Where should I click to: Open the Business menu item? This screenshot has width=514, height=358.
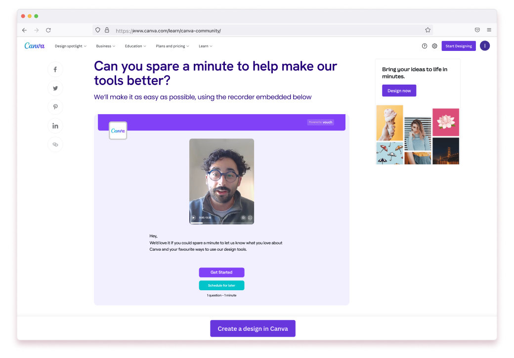[105, 46]
